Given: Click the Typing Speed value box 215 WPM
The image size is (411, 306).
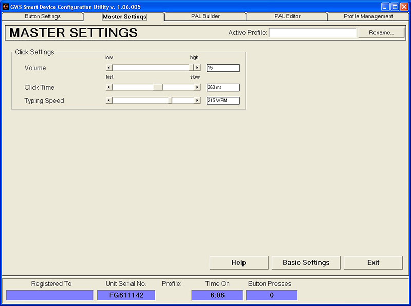Looking at the screenshot, I should [223, 100].
